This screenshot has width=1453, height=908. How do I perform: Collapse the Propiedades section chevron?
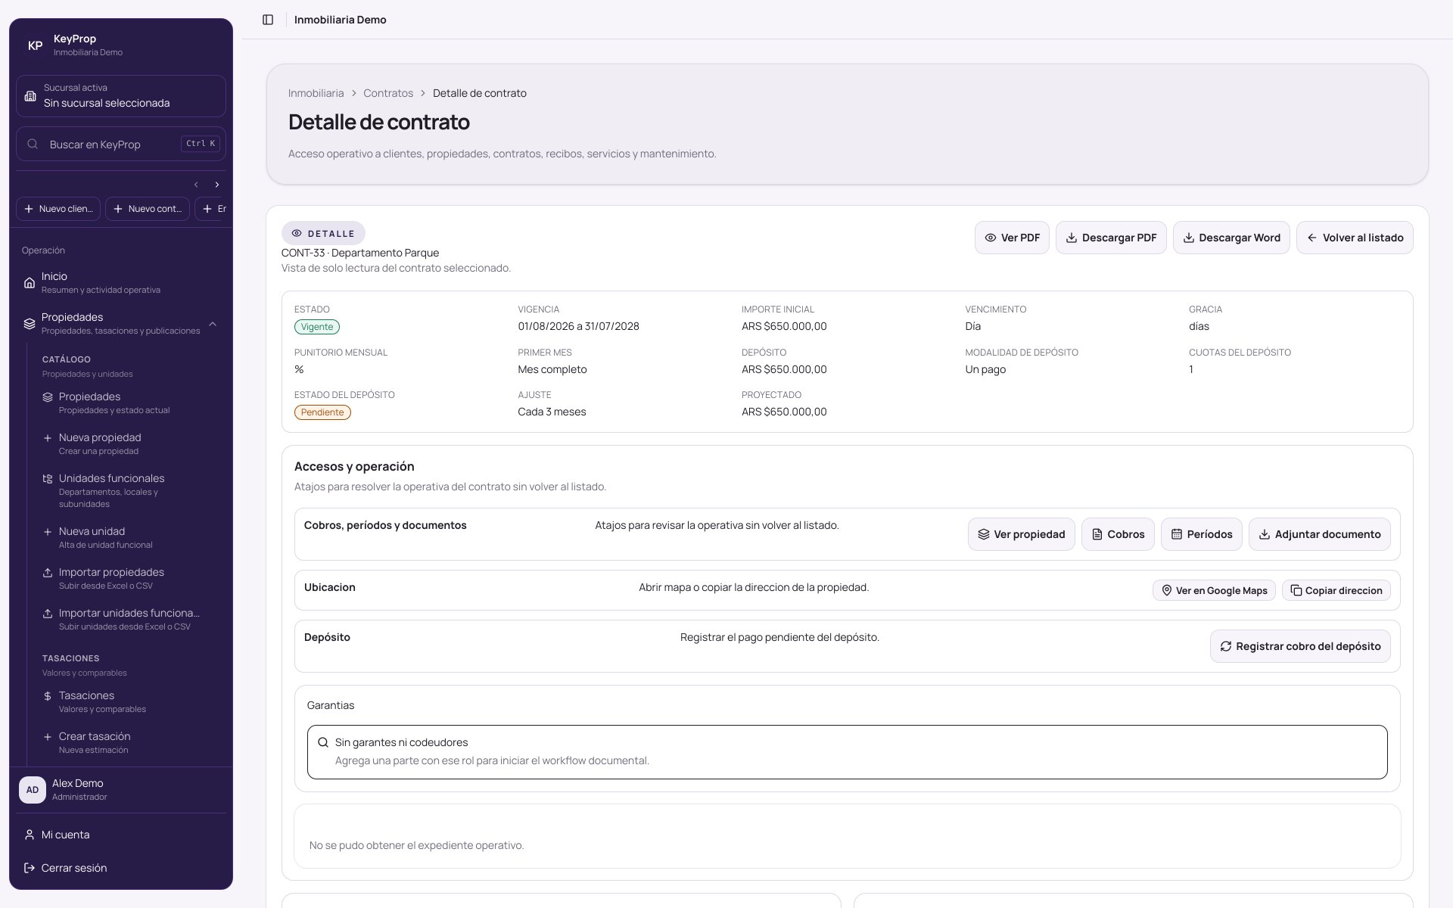coord(213,324)
